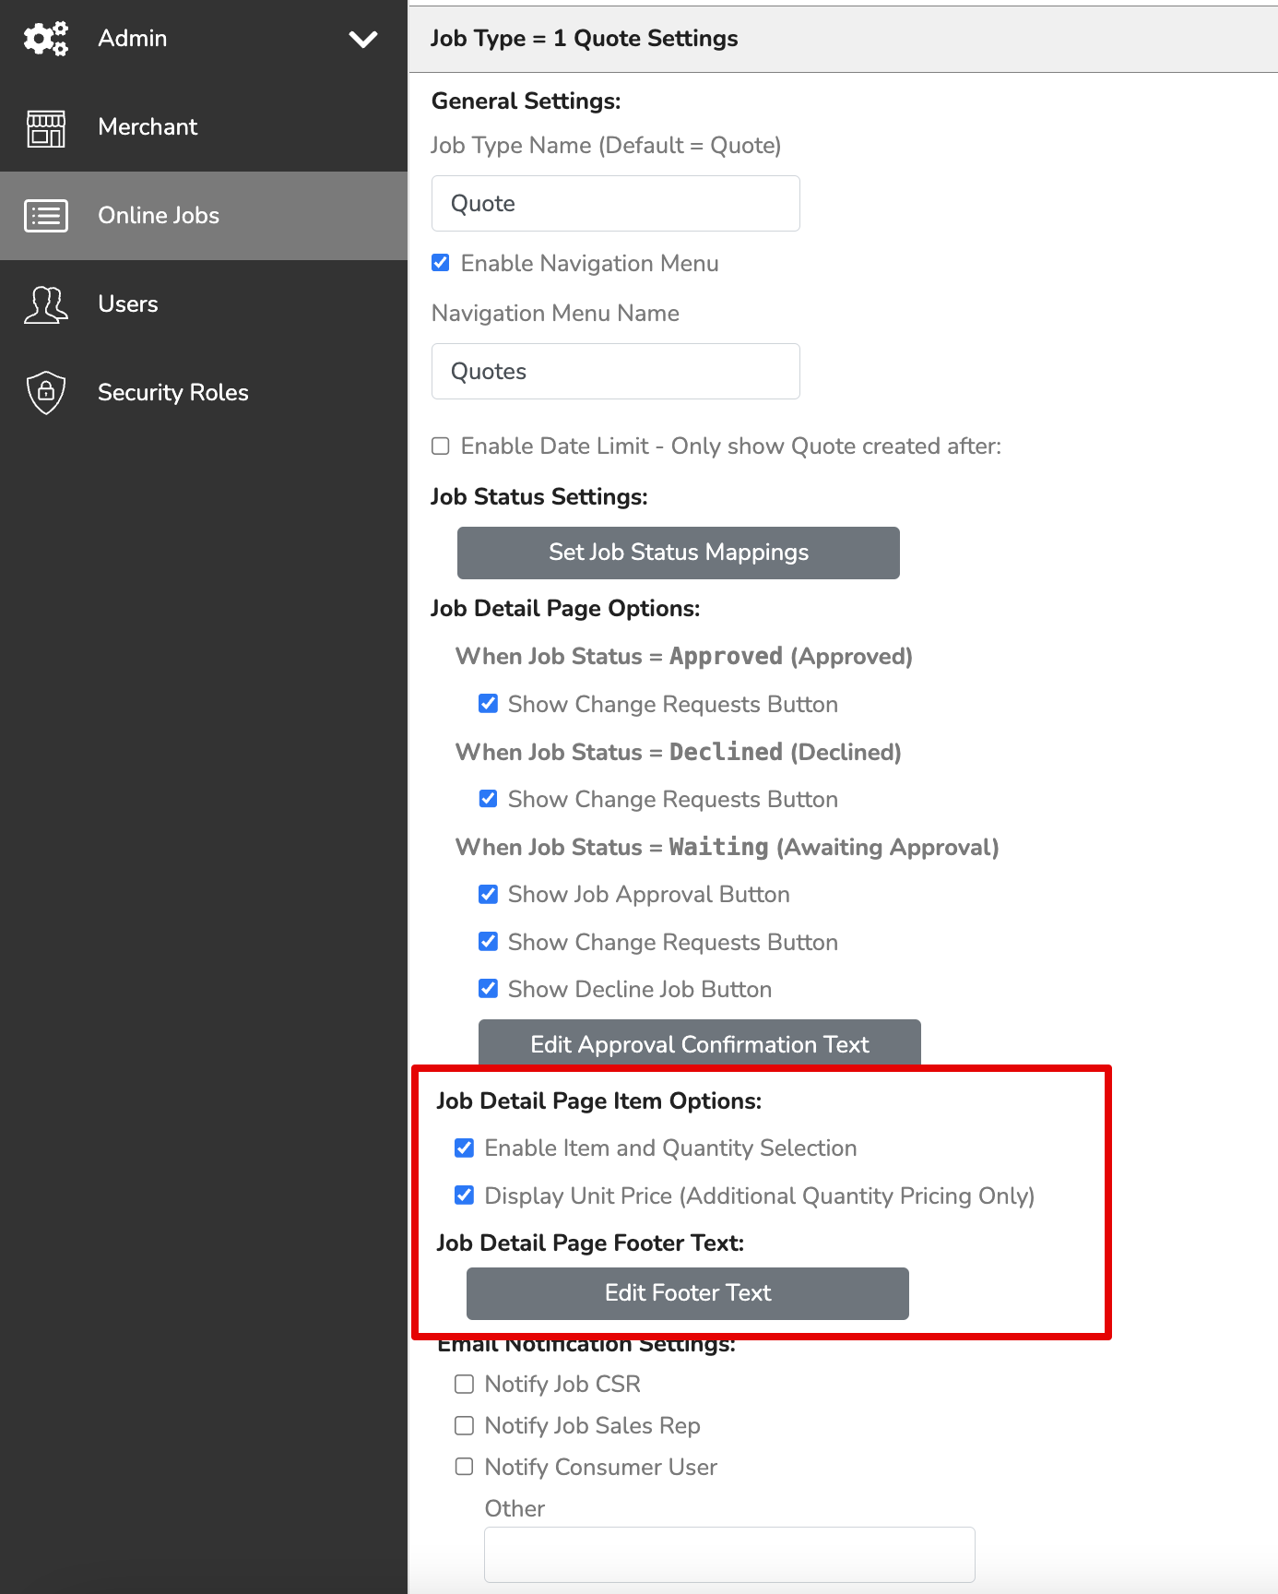Screen dimensions: 1278x1594
Task: Click the Admin gears icon
Action: [46, 39]
